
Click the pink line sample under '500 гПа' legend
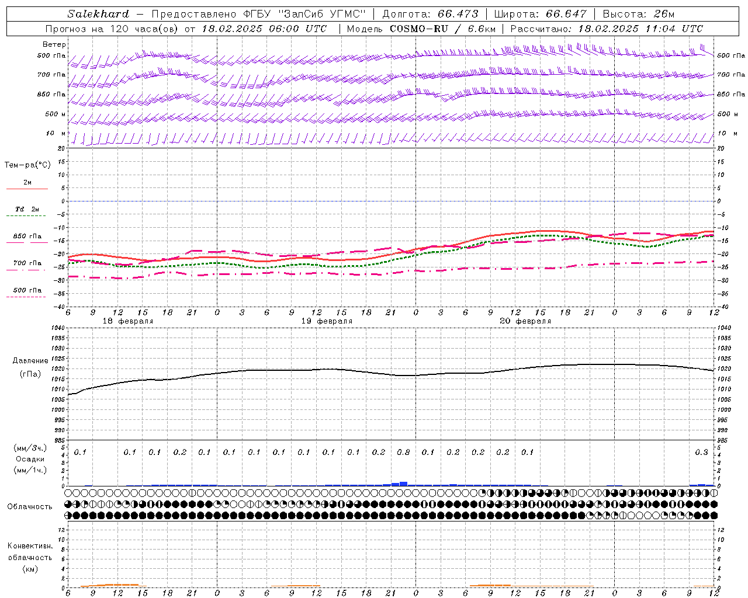pos(26,297)
